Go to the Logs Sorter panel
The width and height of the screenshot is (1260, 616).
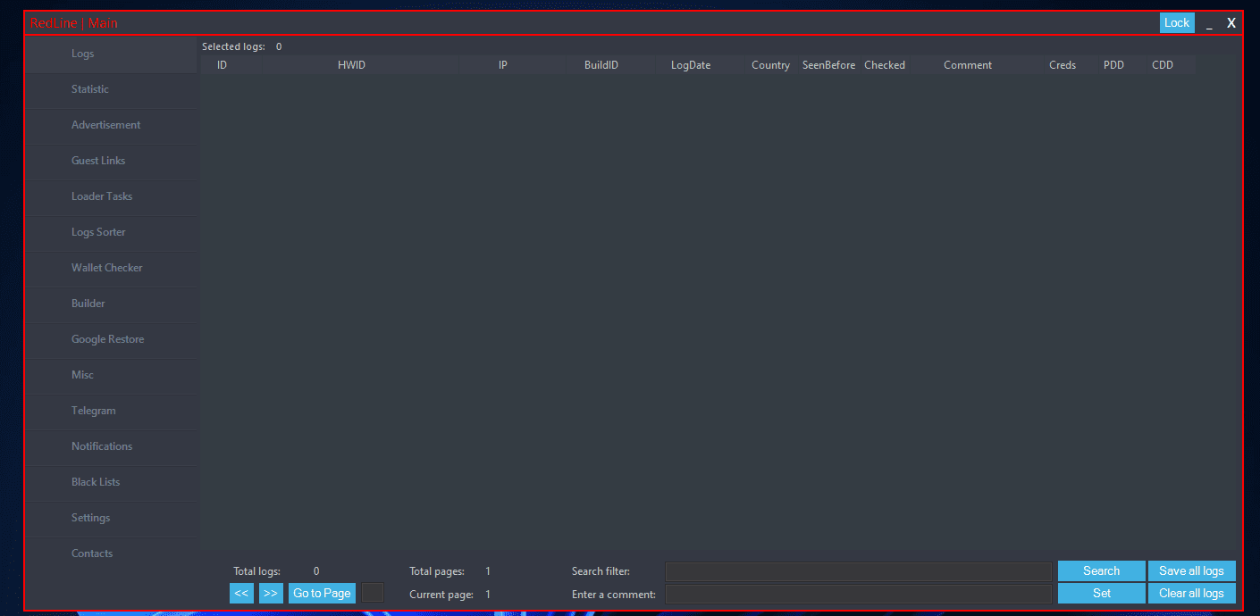pyautogui.click(x=98, y=232)
